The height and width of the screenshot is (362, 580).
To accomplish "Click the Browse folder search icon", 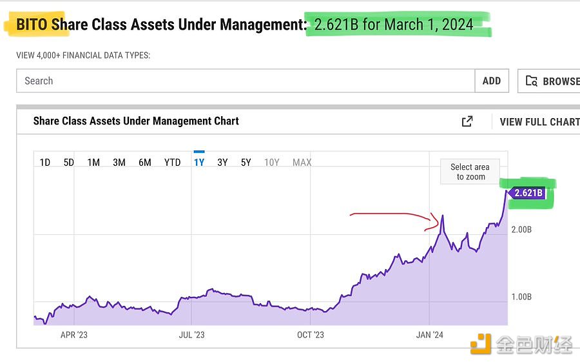I will pos(532,81).
